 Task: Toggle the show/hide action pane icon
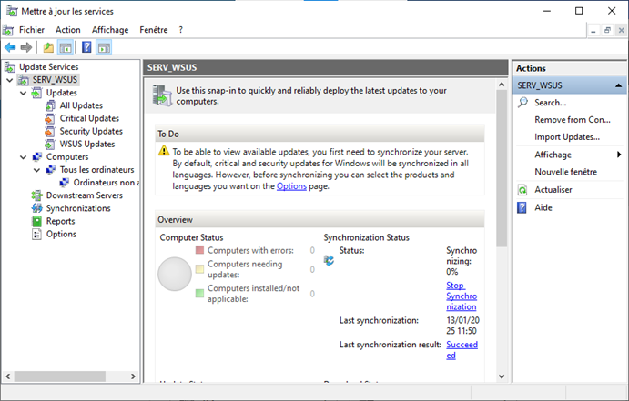[x=104, y=47]
